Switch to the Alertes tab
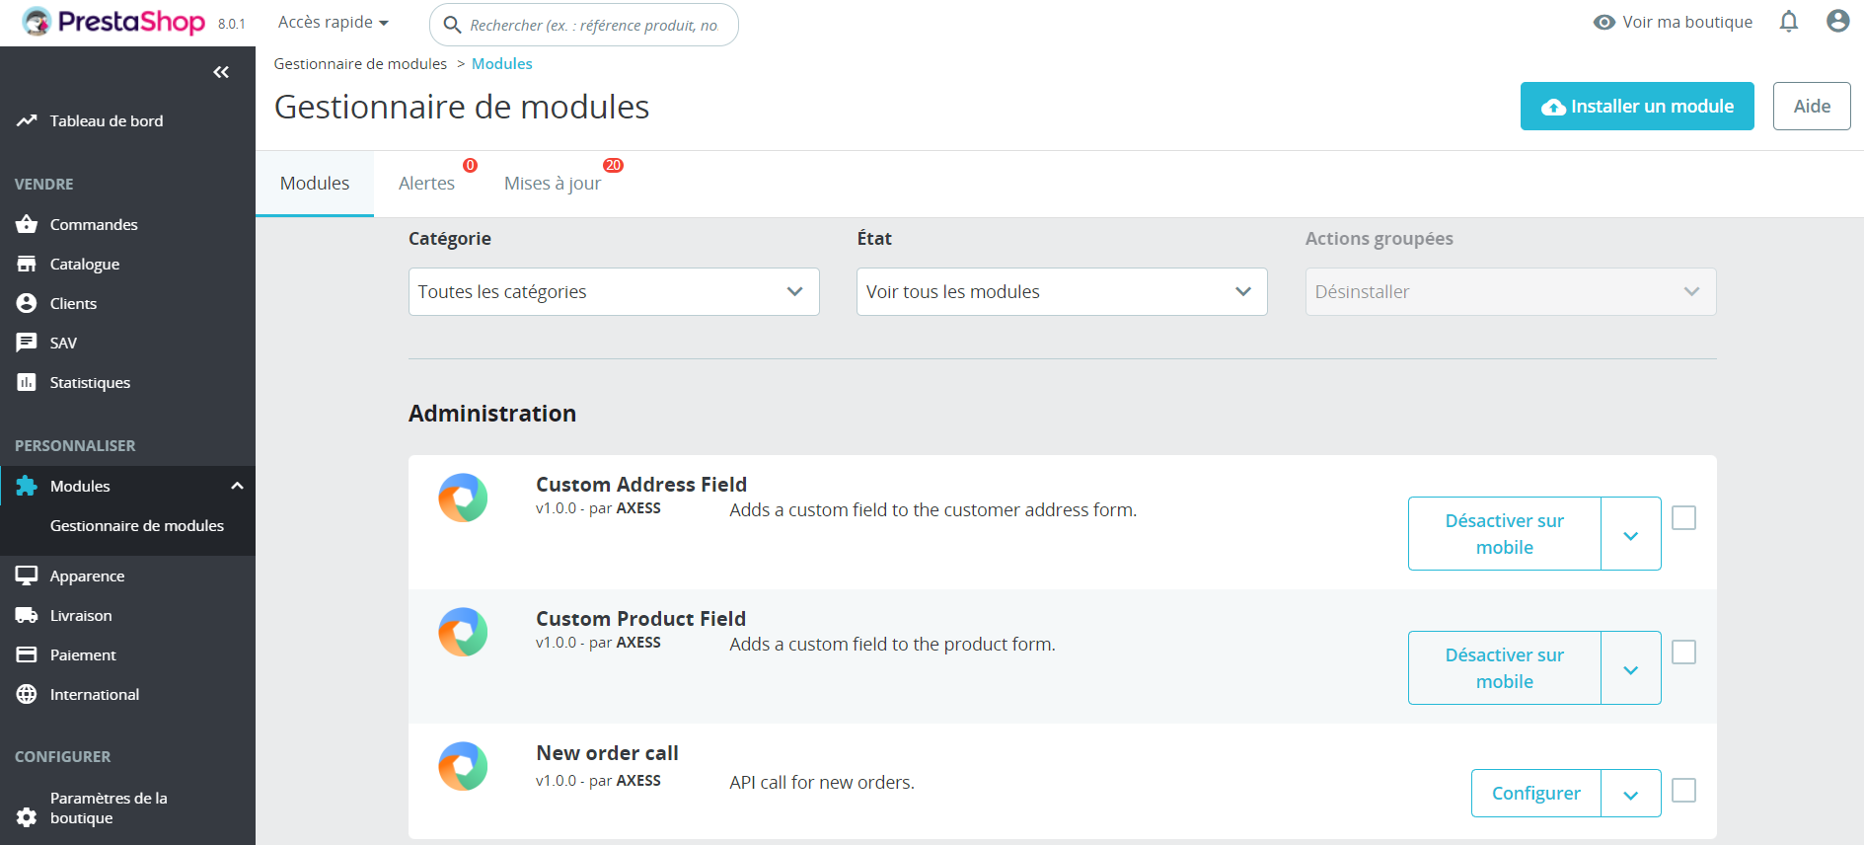This screenshot has height=845, width=1864. click(426, 184)
